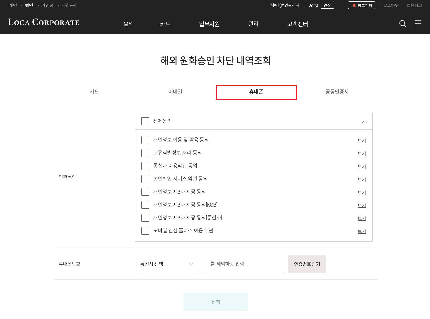Check 모바일 안심 플러스 이용 약관

pyautogui.click(x=145, y=231)
